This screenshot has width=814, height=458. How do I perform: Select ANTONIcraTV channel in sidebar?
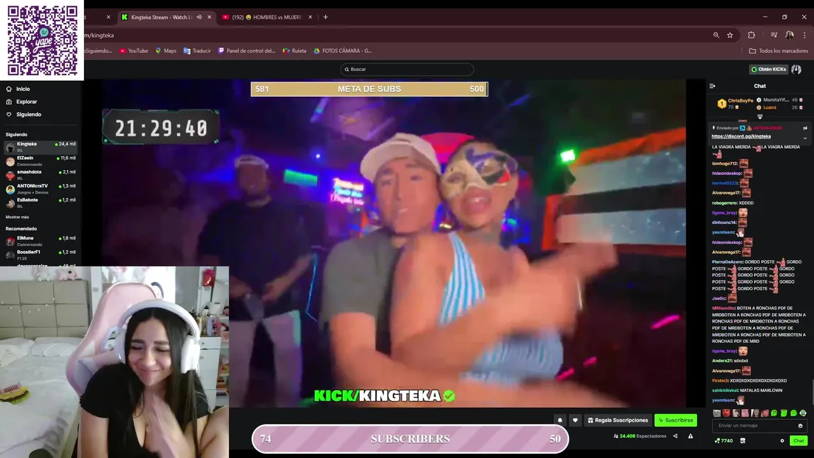[x=41, y=189]
